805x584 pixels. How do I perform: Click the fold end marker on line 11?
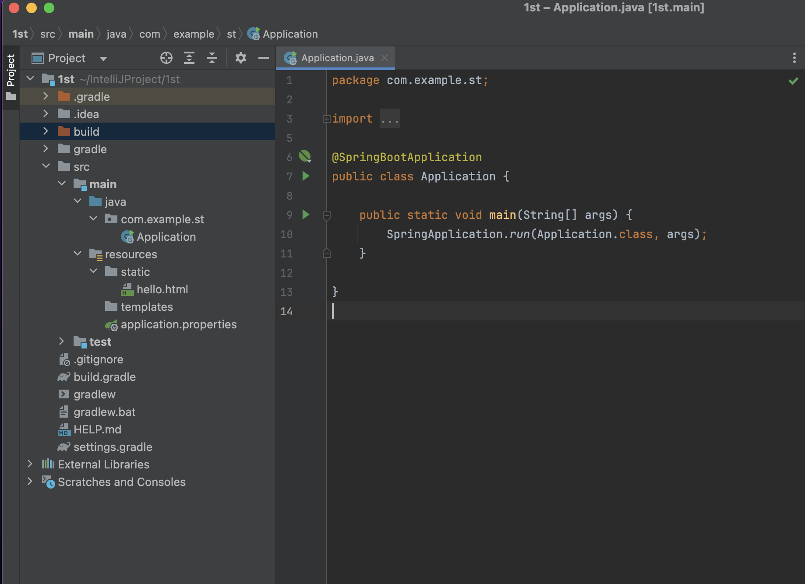[x=326, y=253]
